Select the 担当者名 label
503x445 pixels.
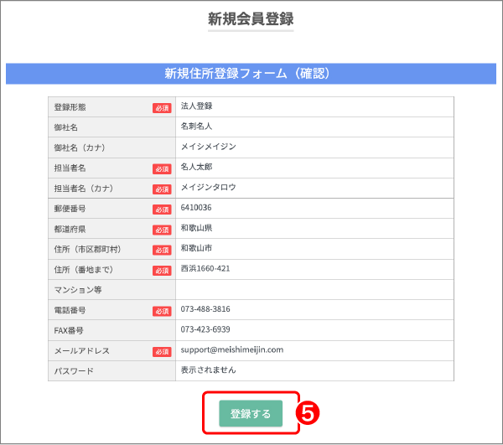click(x=70, y=168)
